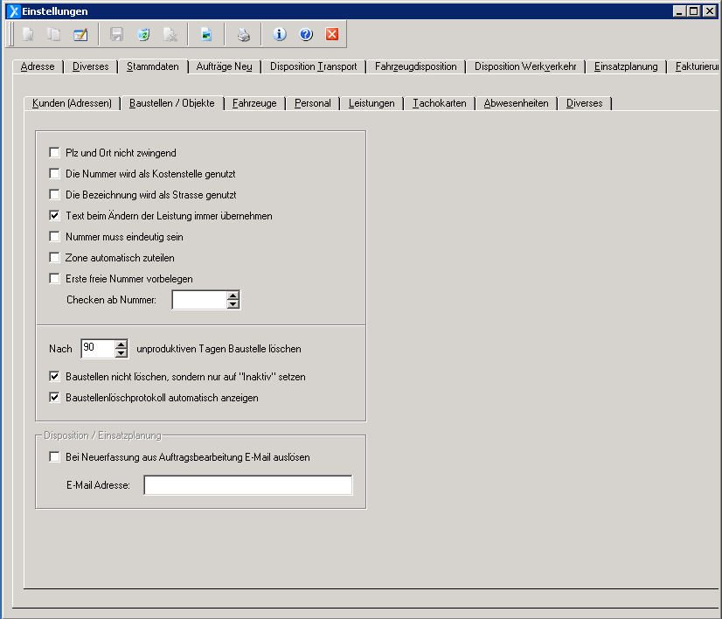Image resolution: width=722 pixels, height=619 pixels.
Task: Enable 'Zone automatisch zuteilen' option
Action: click(x=55, y=258)
